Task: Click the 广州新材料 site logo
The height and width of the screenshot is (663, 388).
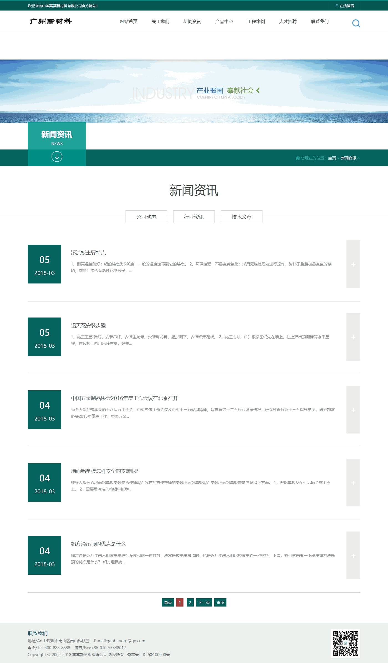Action: coord(51,21)
